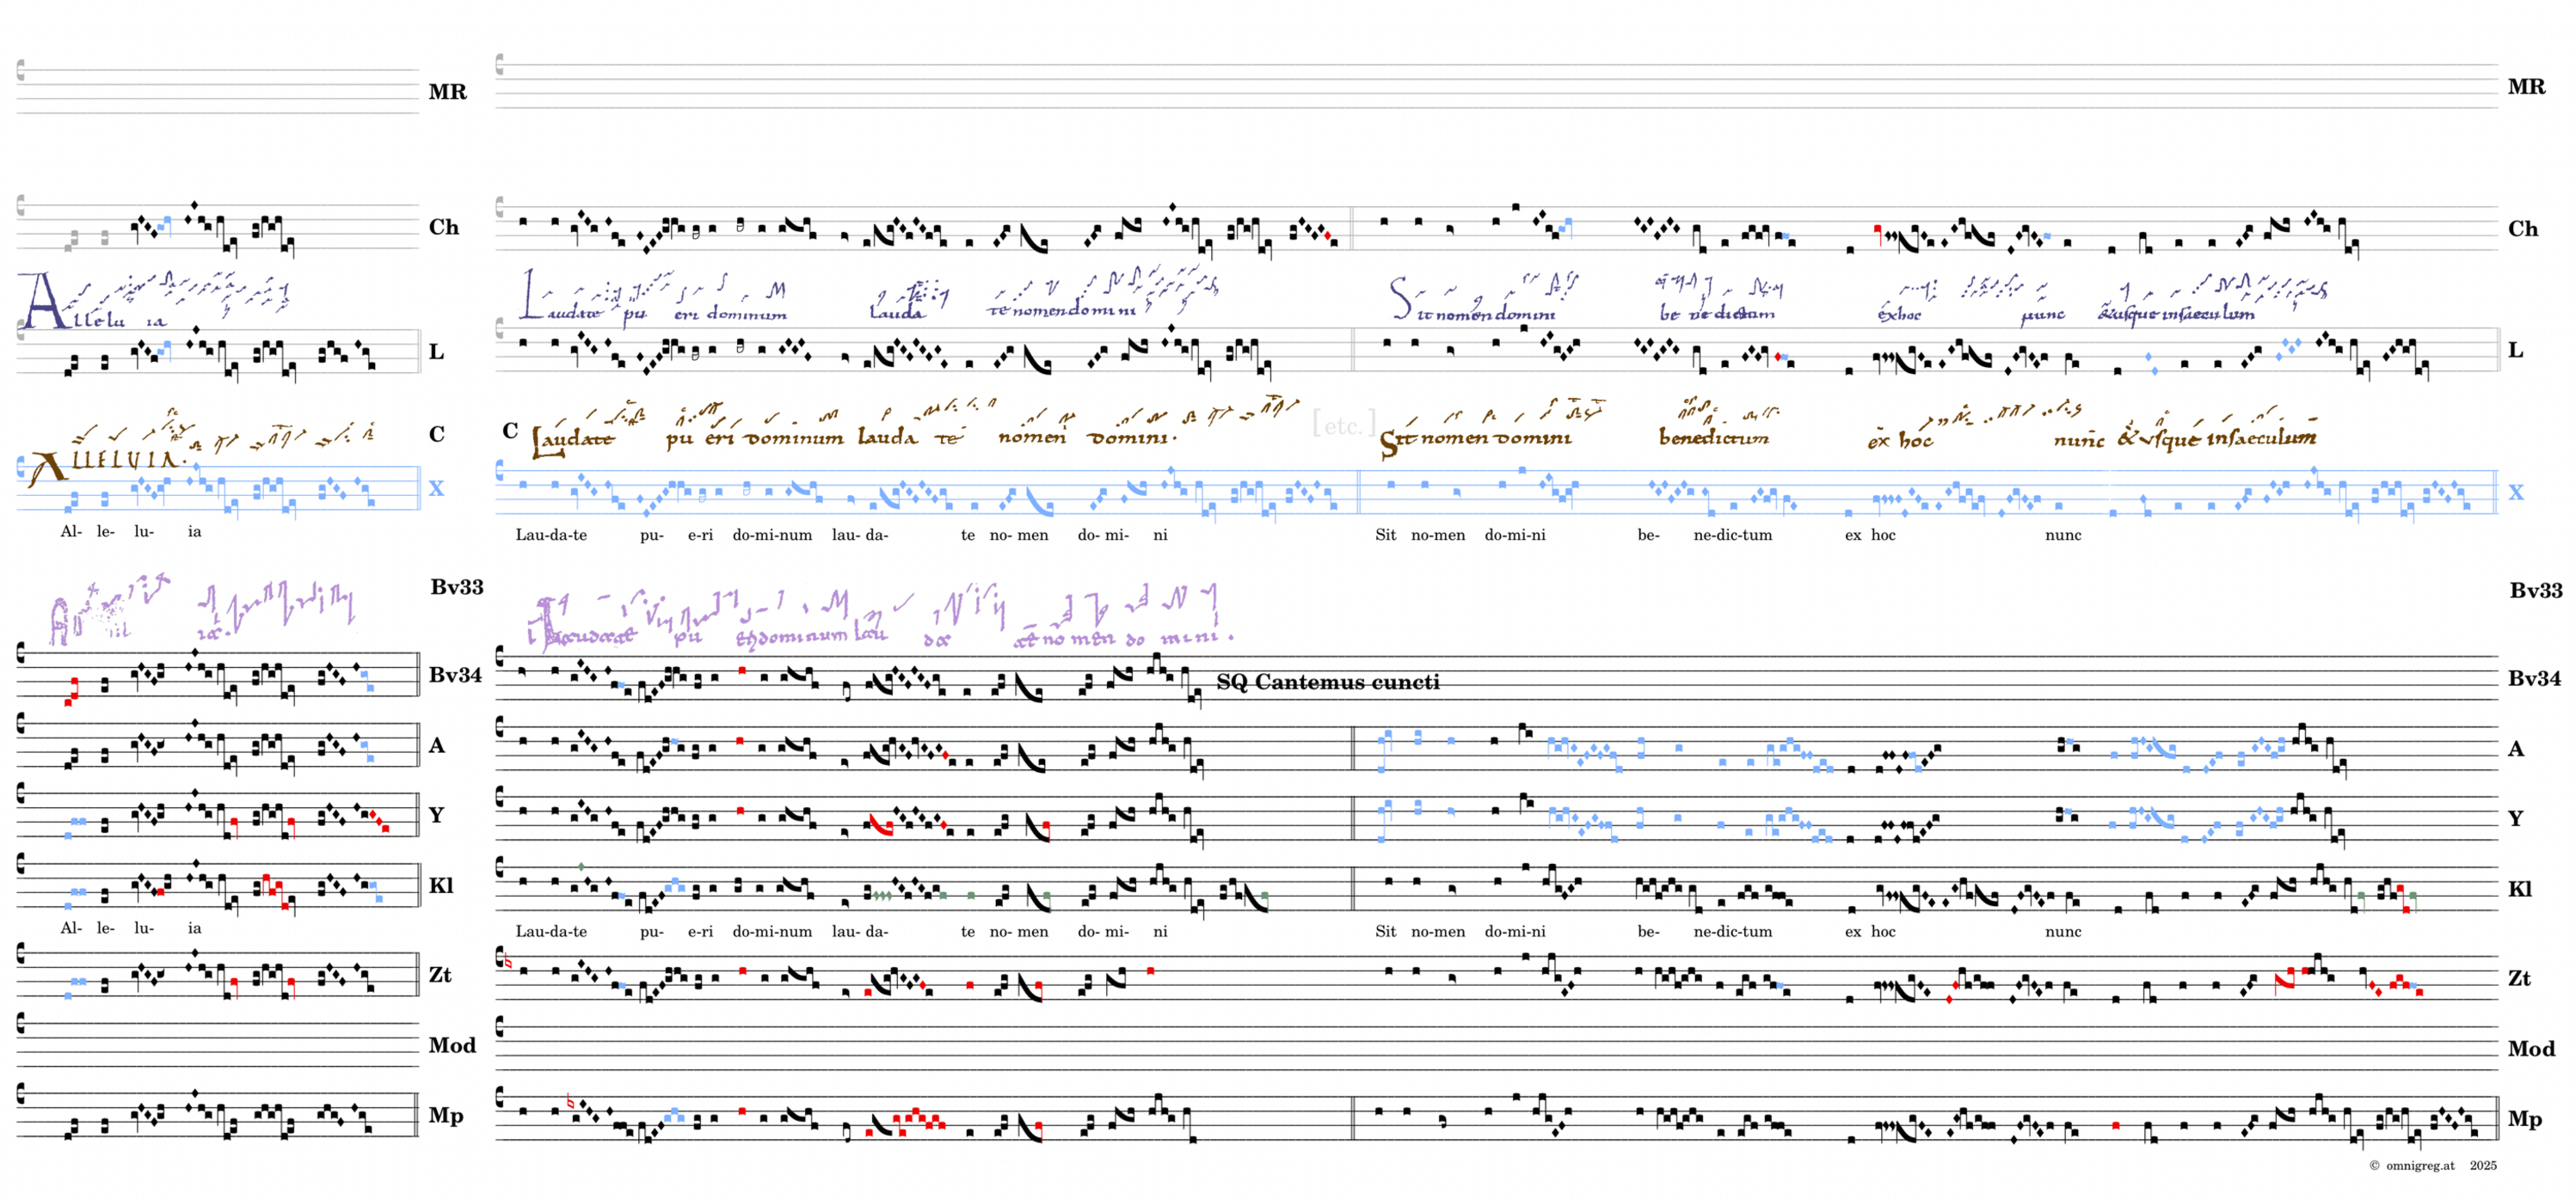This screenshot has width=2576, height=1200.
Task: Click the brown benedictum manuscript text
Action: tap(1713, 438)
